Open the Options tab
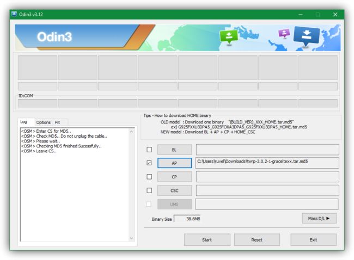 (44, 122)
